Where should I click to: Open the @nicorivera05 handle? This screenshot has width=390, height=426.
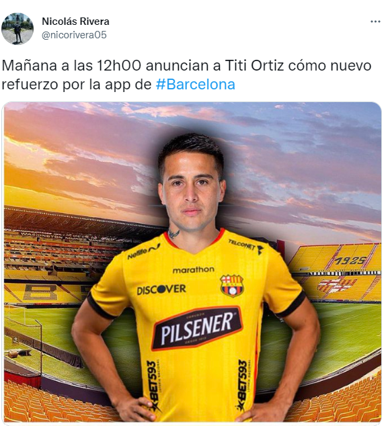pos(74,35)
